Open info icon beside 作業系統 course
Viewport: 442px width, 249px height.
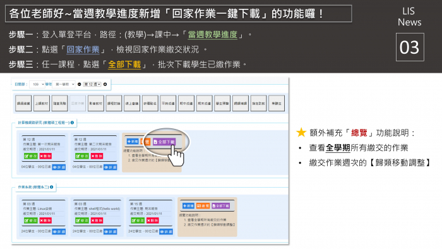(x=52, y=187)
